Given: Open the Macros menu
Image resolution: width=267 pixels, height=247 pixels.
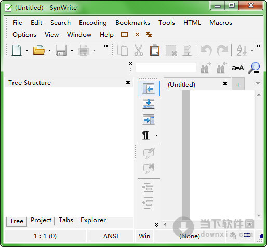Looking at the screenshot, I should pyautogui.click(x=221, y=23).
